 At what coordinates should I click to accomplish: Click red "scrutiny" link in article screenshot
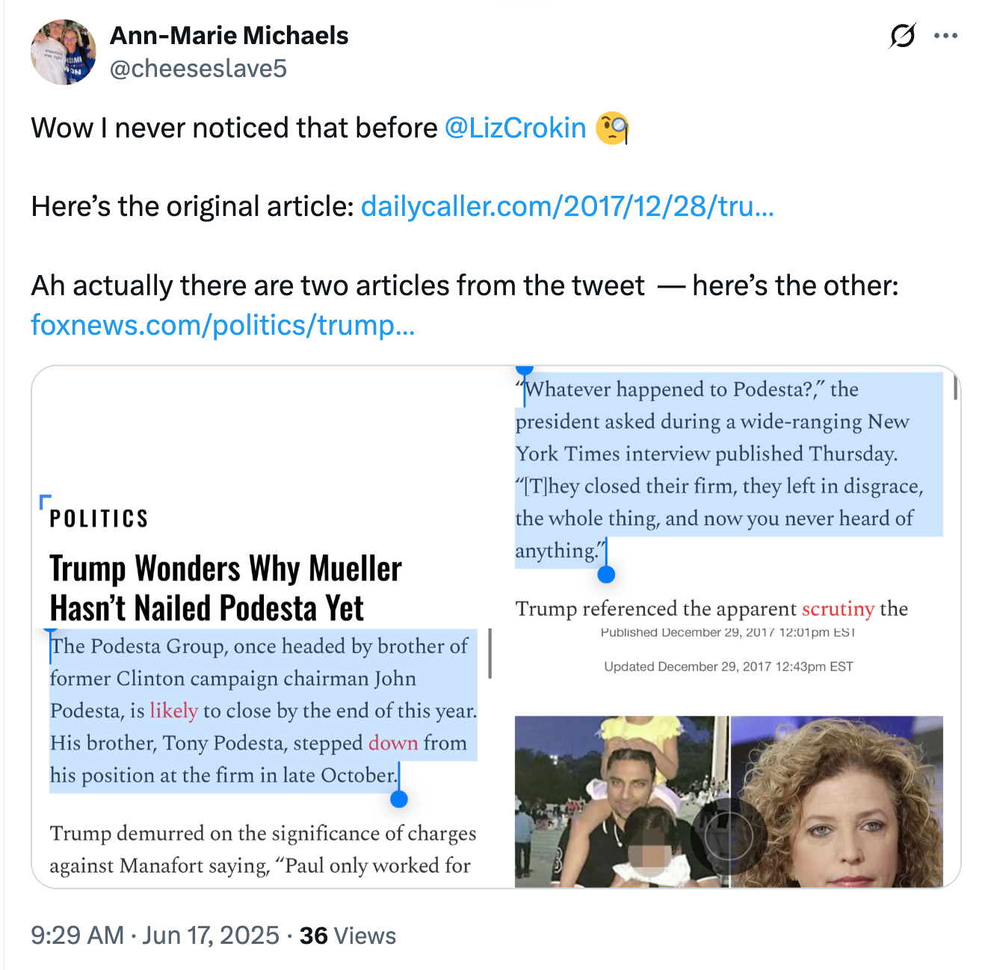click(x=838, y=609)
